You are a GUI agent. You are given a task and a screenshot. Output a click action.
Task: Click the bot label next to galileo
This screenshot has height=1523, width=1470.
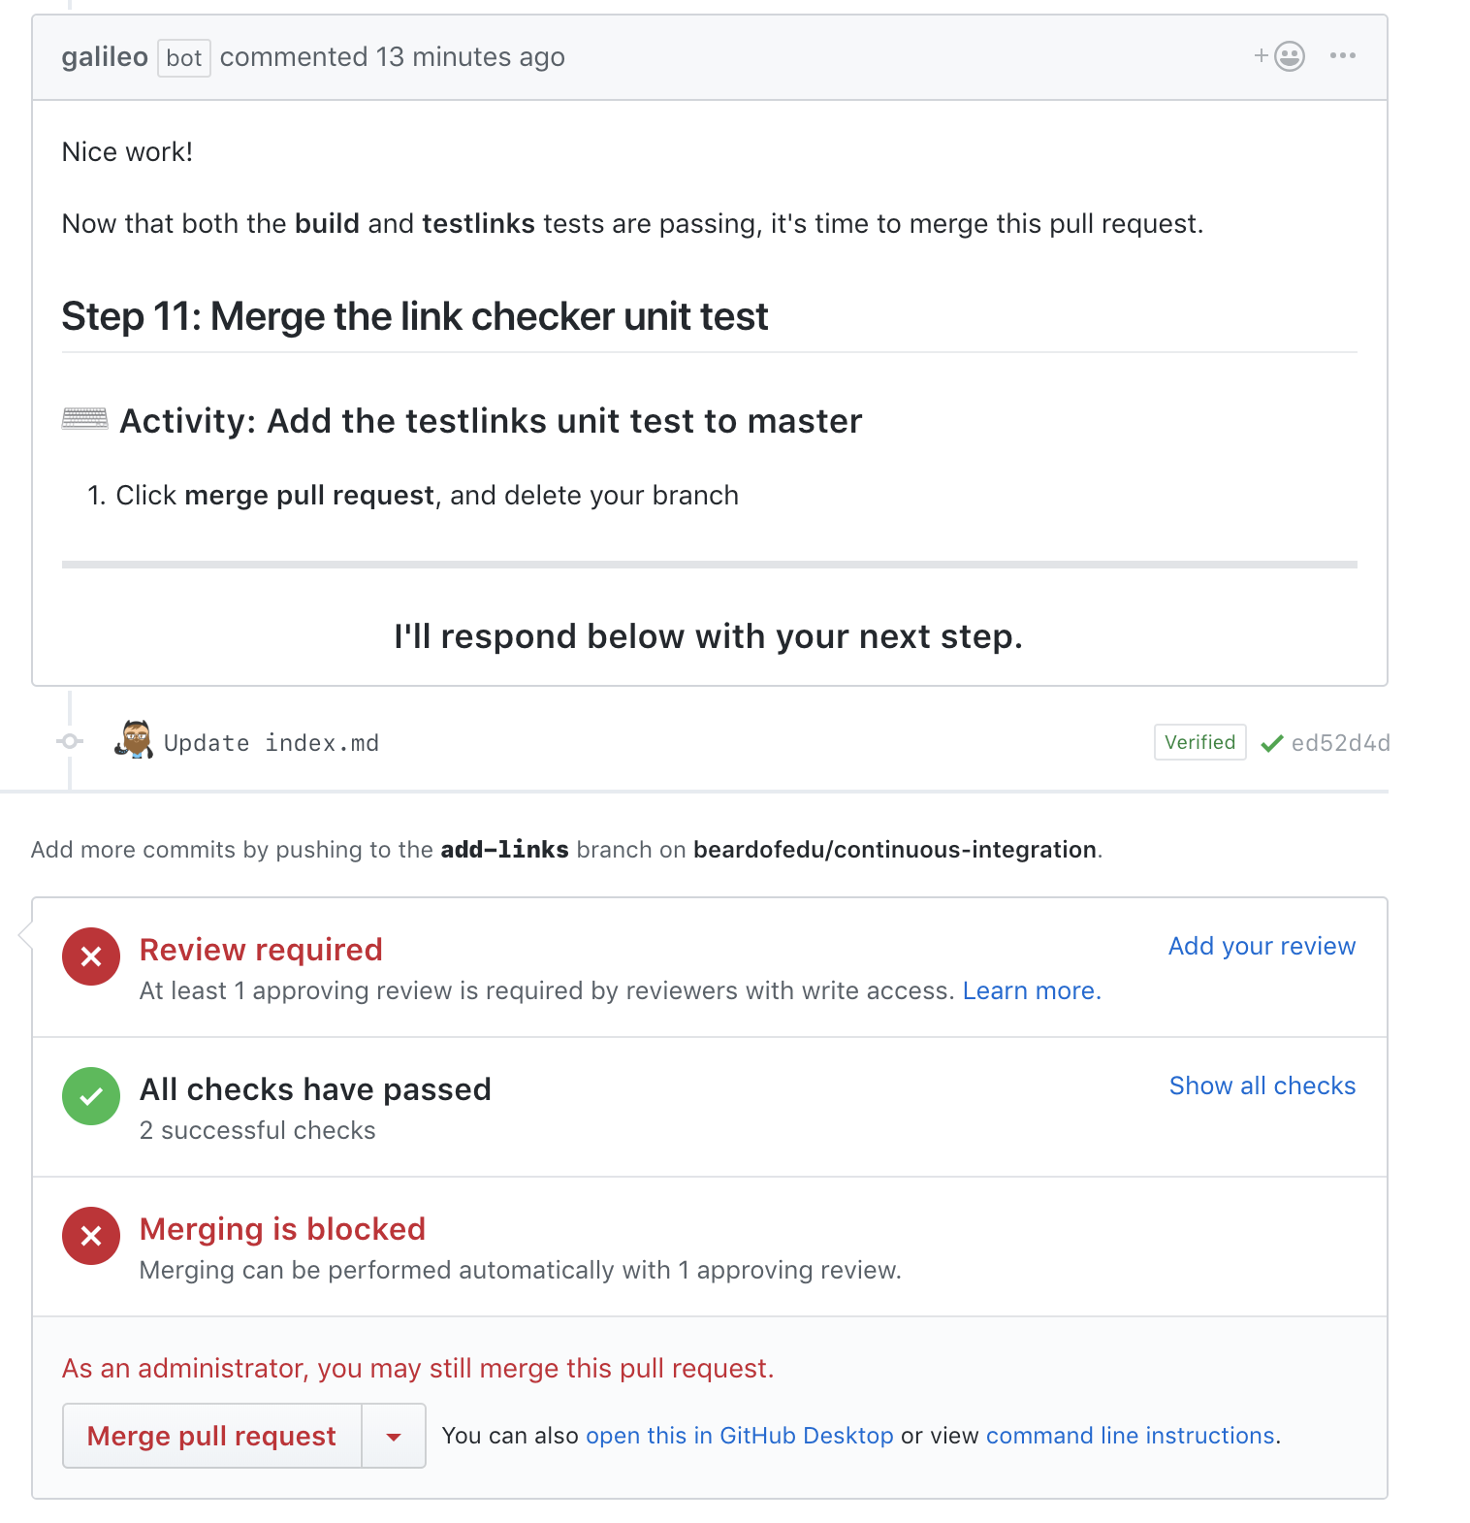point(183,58)
